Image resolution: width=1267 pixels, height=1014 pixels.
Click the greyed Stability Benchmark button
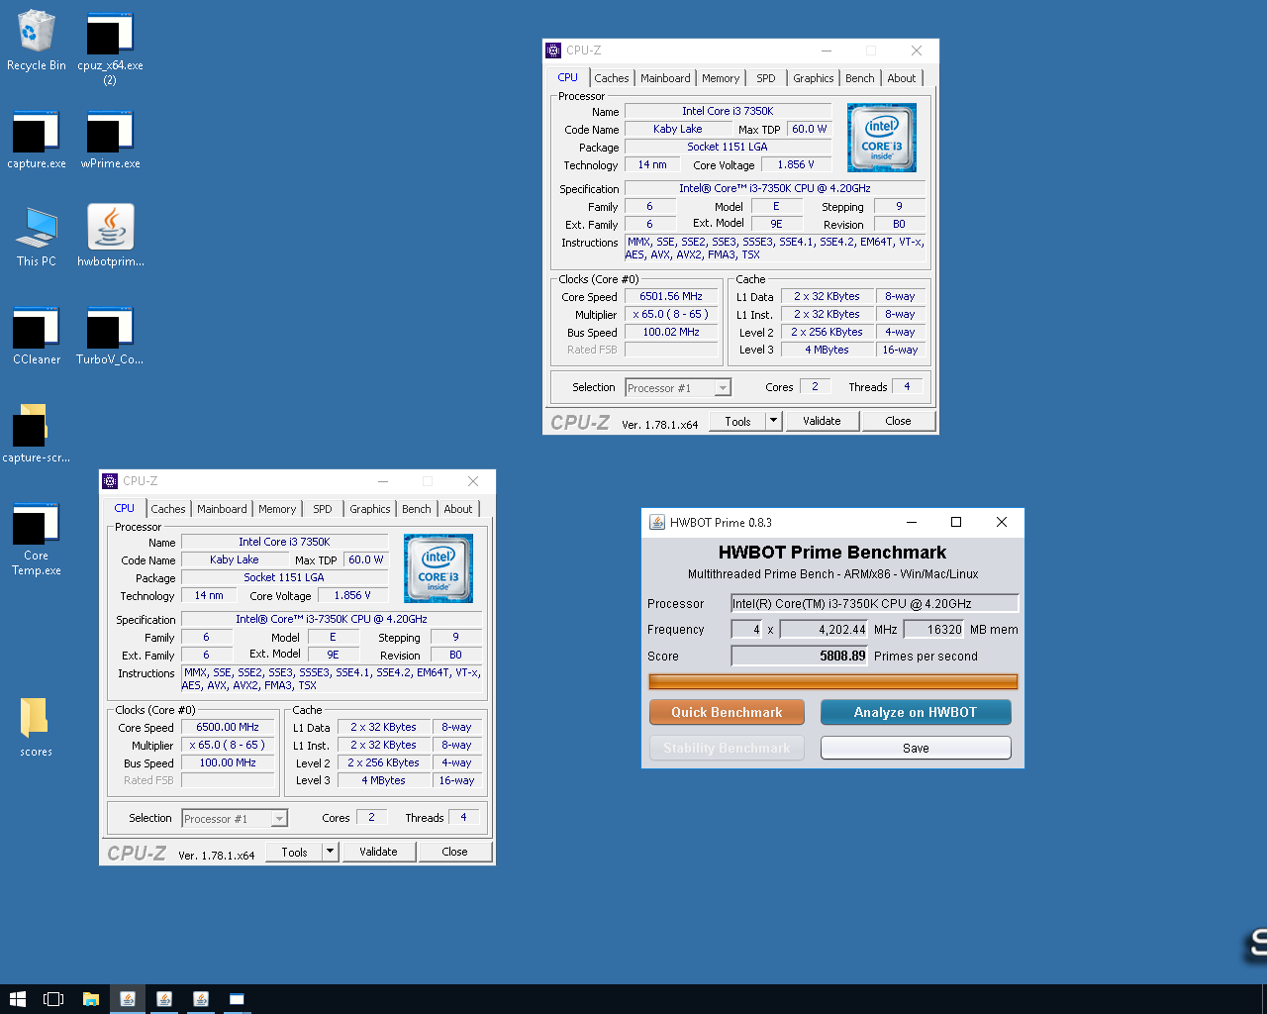(727, 748)
